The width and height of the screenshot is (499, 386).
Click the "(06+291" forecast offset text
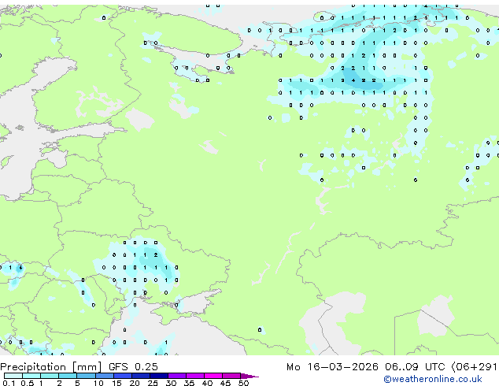pos(474,367)
